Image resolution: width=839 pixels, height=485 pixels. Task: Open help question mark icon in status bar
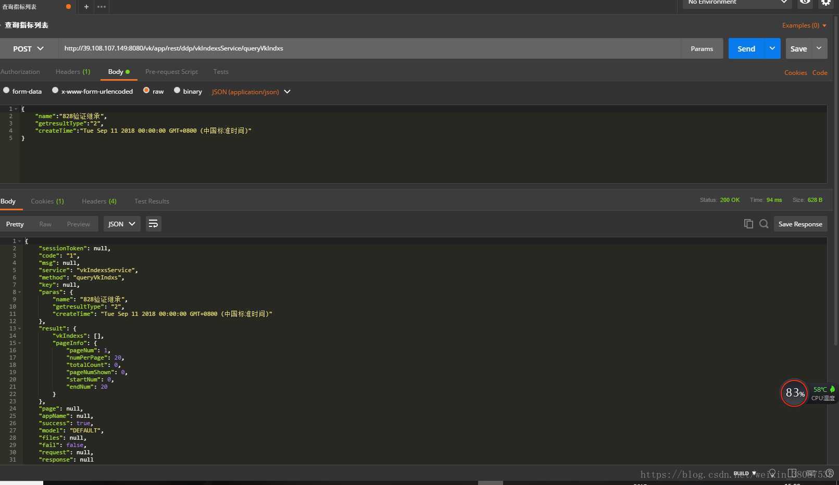(830, 473)
